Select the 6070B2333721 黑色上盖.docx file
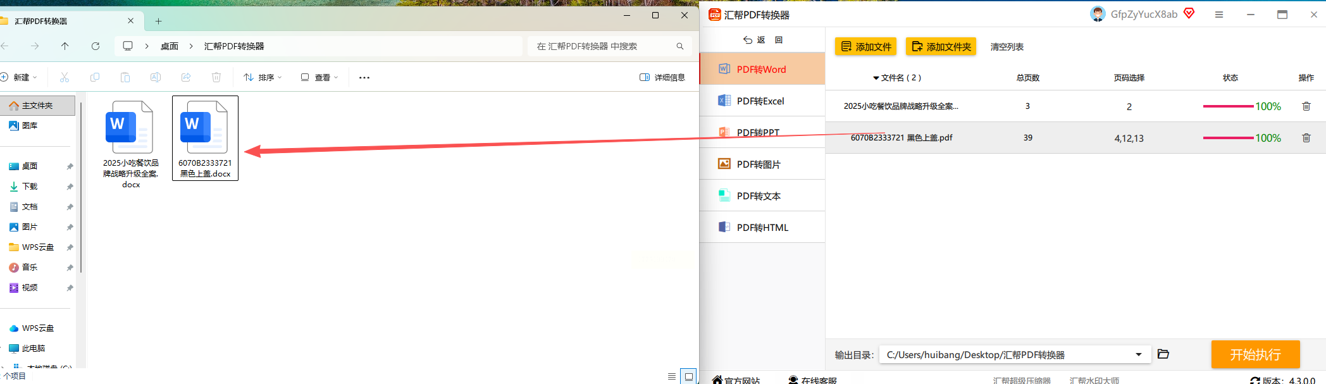This screenshot has height=384, width=1326. click(x=205, y=138)
